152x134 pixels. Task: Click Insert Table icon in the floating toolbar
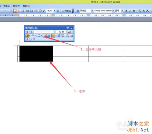pos(39,36)
